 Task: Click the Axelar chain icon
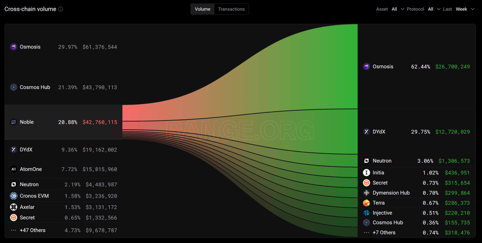(13, 207)
